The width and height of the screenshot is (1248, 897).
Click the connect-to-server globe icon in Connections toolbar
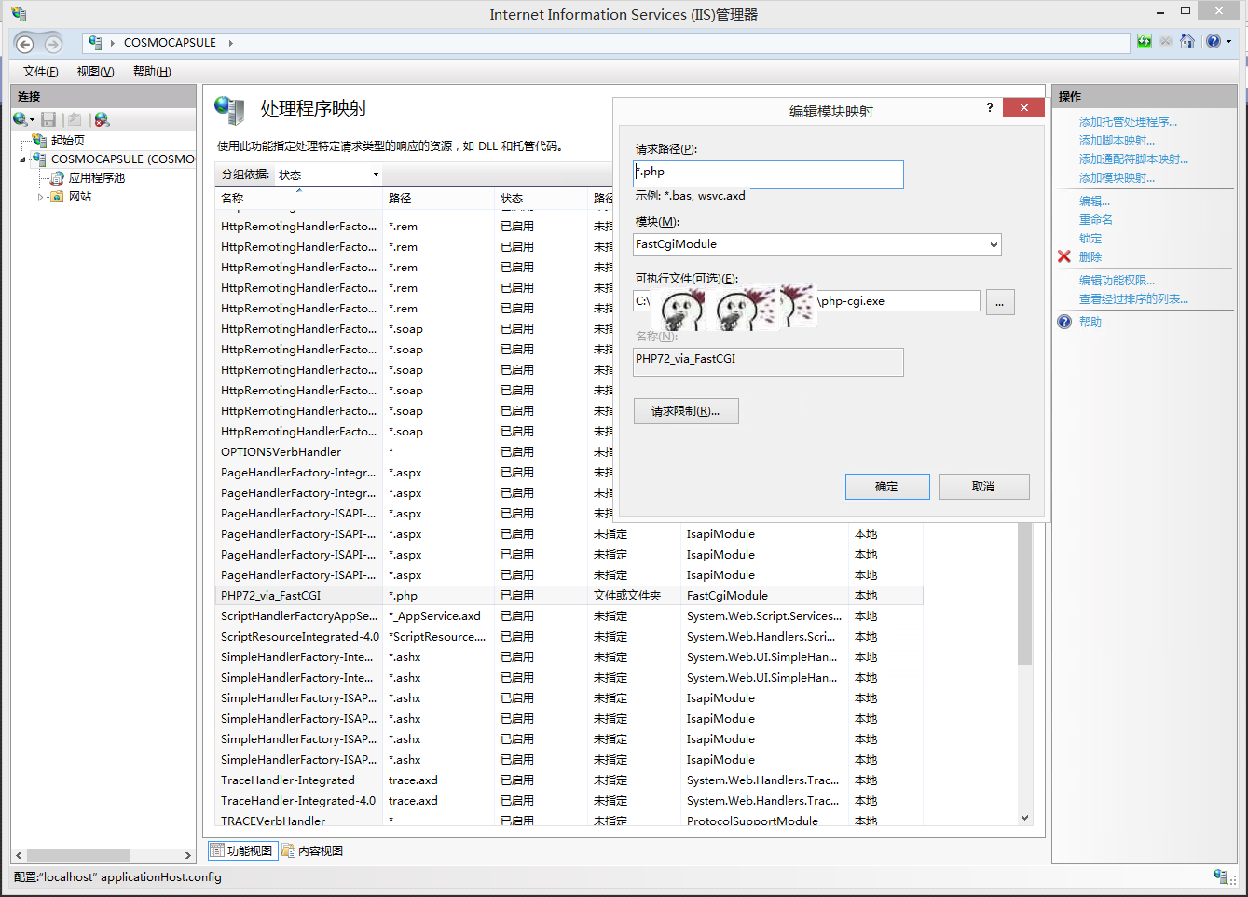pos(22,119)
